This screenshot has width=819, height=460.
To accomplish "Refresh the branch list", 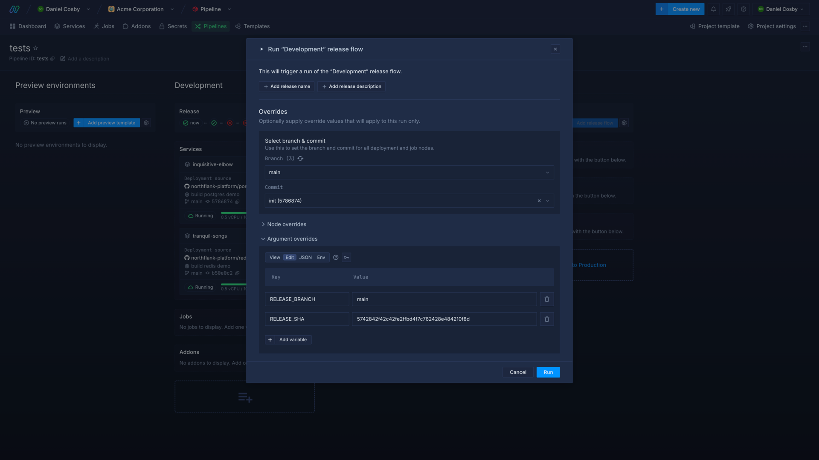I will 300,158.
